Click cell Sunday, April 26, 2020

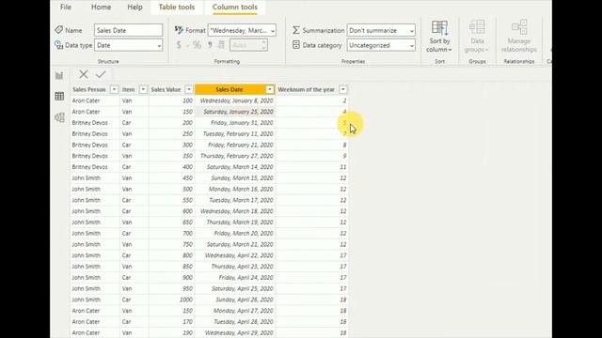coord(235,300)
